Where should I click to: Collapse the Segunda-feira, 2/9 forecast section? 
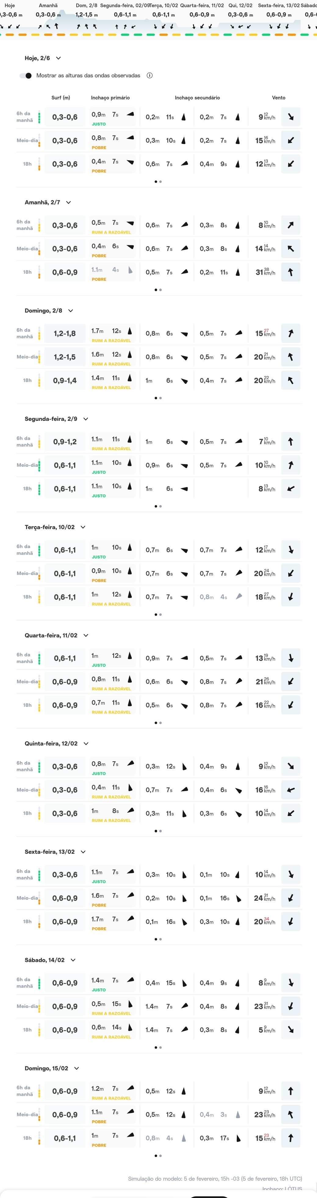tap(86, 419)
